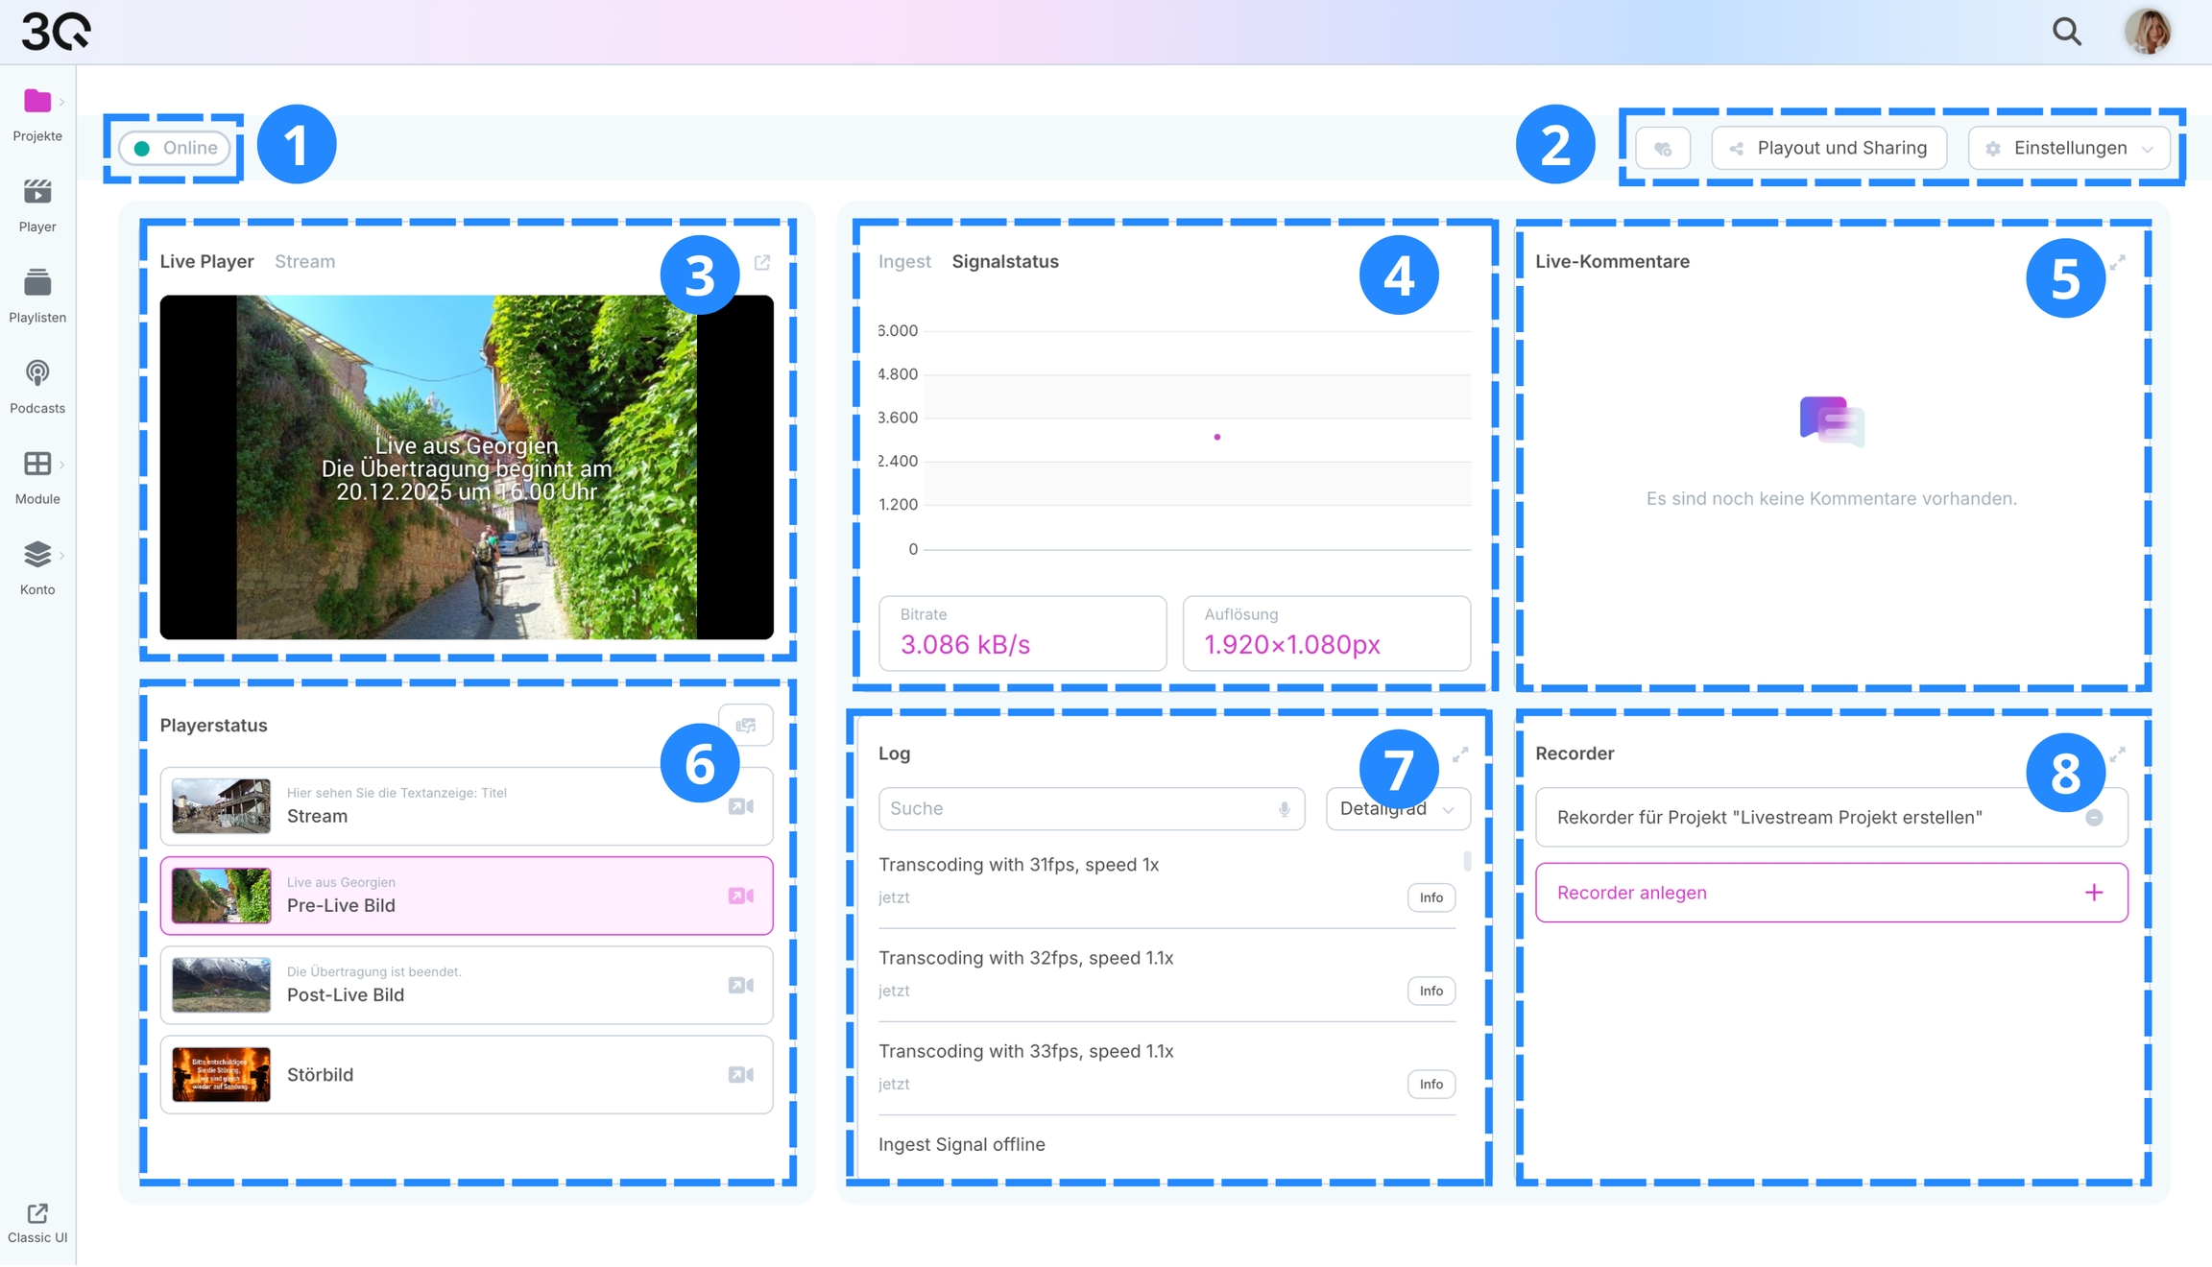Image resolution: width=2212 pixels, height=1267 pixels.
Task: Switch to the Ingest tab
Action: point(903,261)
